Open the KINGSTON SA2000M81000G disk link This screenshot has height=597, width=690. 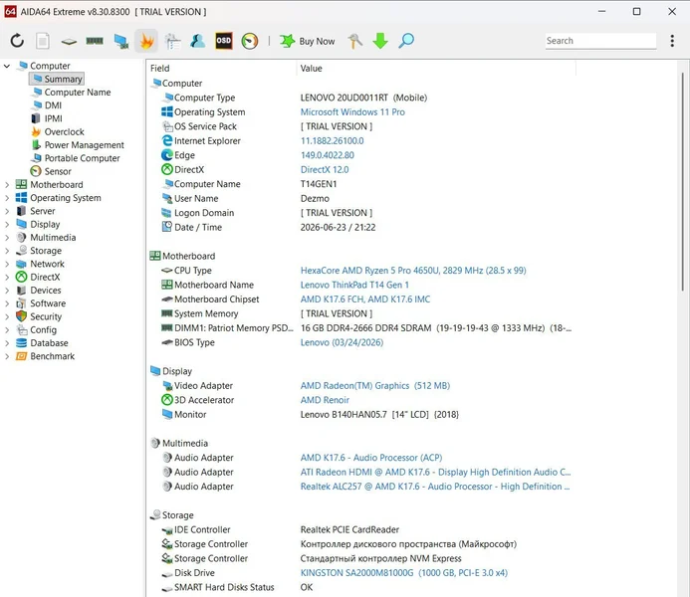[404, 573]
